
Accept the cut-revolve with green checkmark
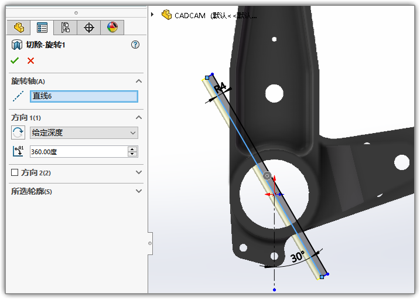click(15, 60)
